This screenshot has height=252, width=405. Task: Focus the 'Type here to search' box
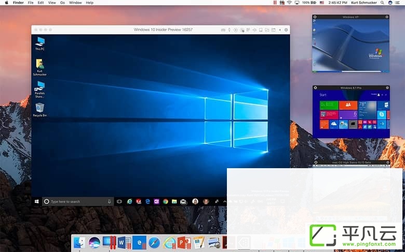pyautogui.click(x=78, y=202)
